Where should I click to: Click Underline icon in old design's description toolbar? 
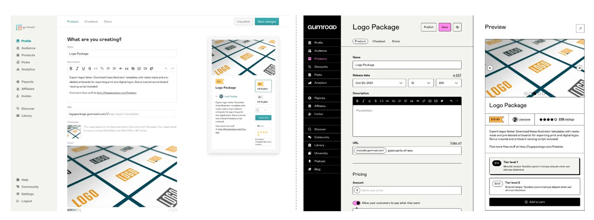point(83,69)
